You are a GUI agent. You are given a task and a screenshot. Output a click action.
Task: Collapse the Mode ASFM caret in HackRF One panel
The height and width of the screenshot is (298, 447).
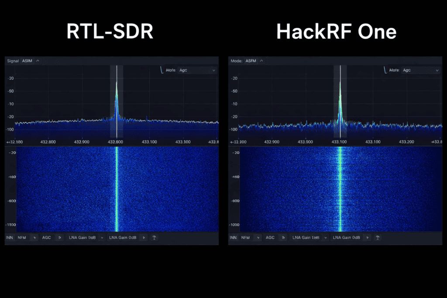[x=261, y=61]
